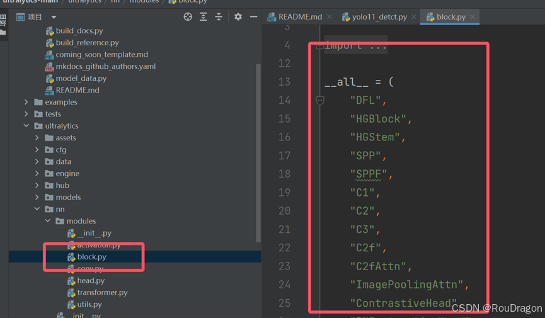This screenshot has width=545, height=318.
Task: Click the nn folder icon
Action: tap(49, 209)
